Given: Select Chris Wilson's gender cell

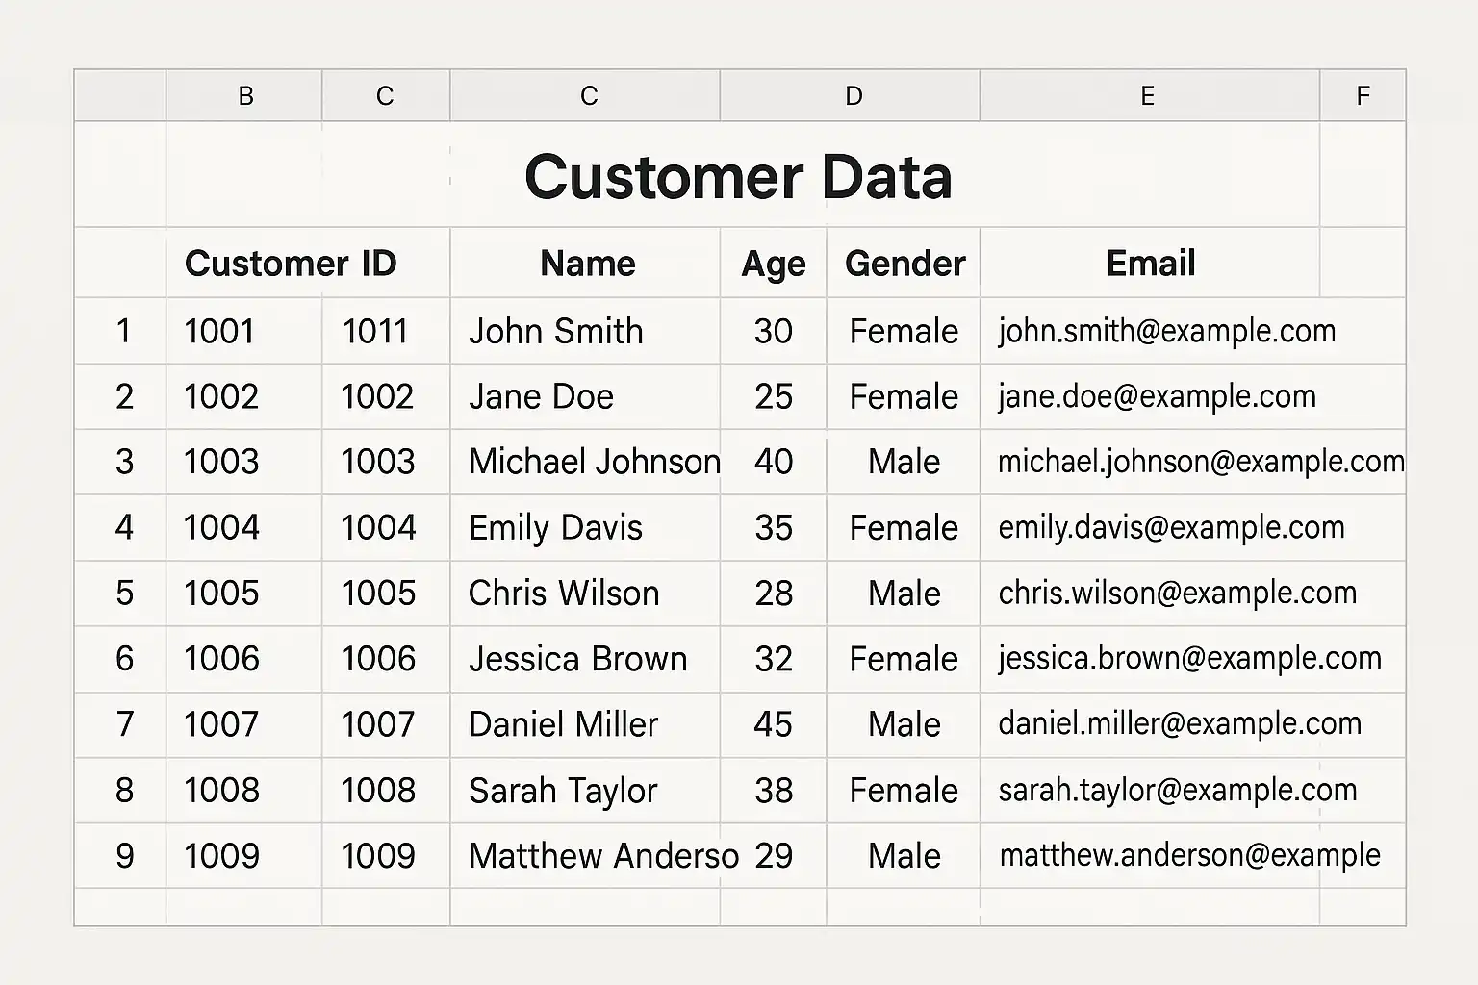Looking at the screenshot, I should point(904,593).
